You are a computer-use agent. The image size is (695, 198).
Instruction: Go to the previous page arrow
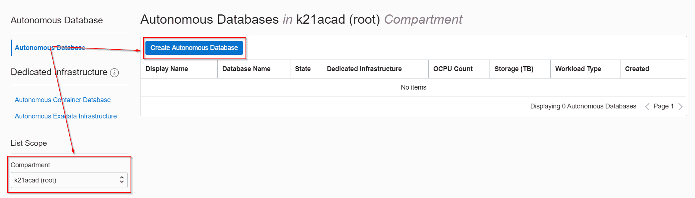point(647,107)
